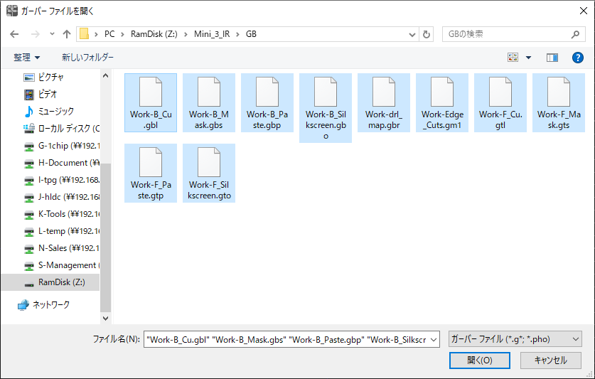Viewport: 595px width, 379px height.
Task: Expand the RamDisk (Z:) breadcrumb chevron
Action: tap(186, 34)
